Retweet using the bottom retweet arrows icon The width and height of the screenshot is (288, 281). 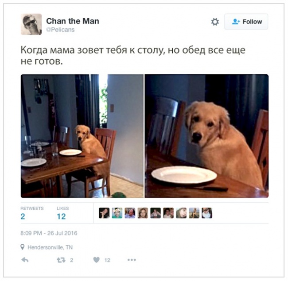coord(61,260)
